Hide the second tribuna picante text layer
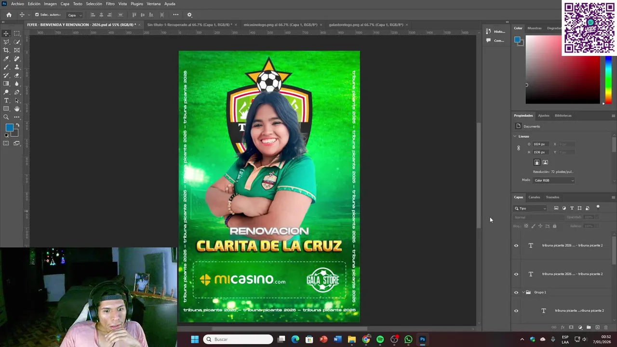 516,274
